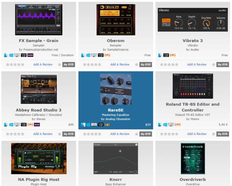
Task: Open My KVR button for Abbey Road Studio 3
Action: coord(69,134)
